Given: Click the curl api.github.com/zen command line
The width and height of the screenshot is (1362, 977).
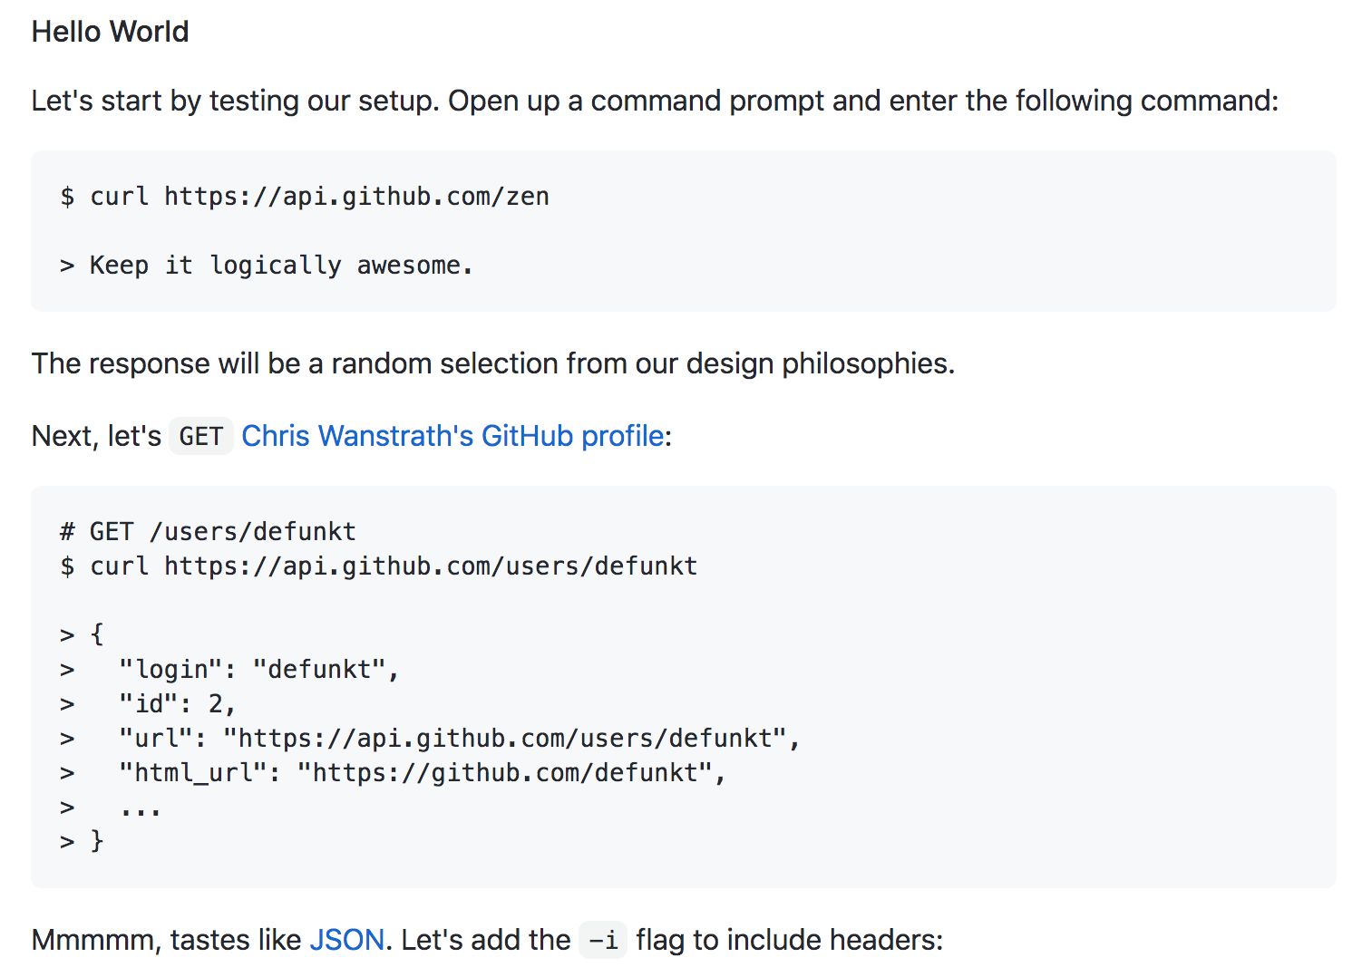Looking at the screenshot, I should pyautogui.click(x=305, y=197).
